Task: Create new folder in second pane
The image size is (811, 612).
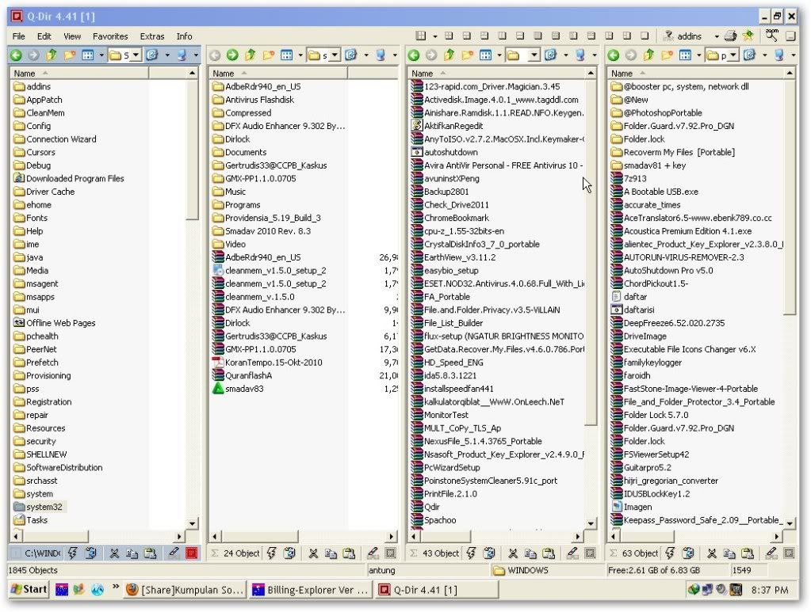Action: 269,55
